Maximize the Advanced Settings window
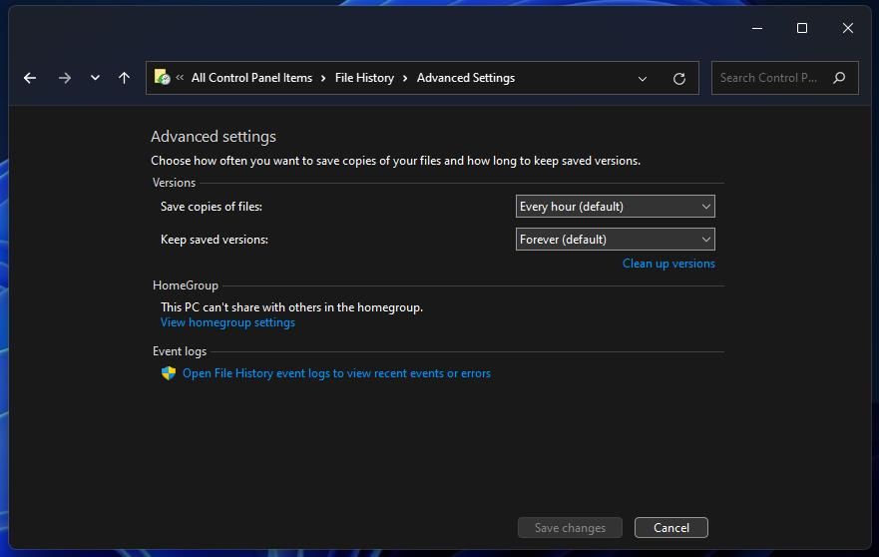Image resolution: width=879 pixels, height=557 pixels. click(x=801, y=28)
